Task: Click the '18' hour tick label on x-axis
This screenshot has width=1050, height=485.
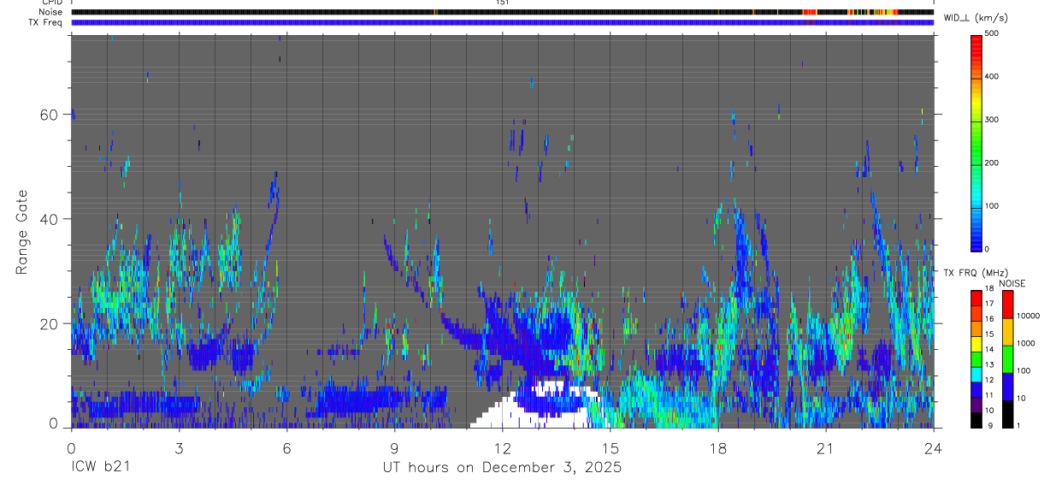Action: tap(717, 447)
